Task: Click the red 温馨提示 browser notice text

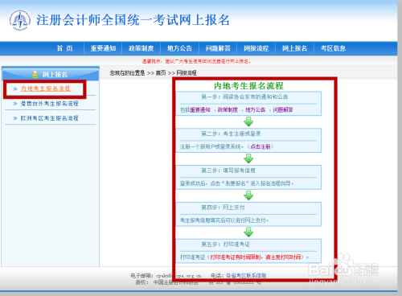Action: pos(196,61)
